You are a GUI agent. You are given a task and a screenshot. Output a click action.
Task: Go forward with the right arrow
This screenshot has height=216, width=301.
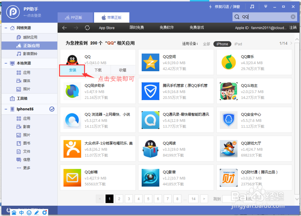pos(76,28)
